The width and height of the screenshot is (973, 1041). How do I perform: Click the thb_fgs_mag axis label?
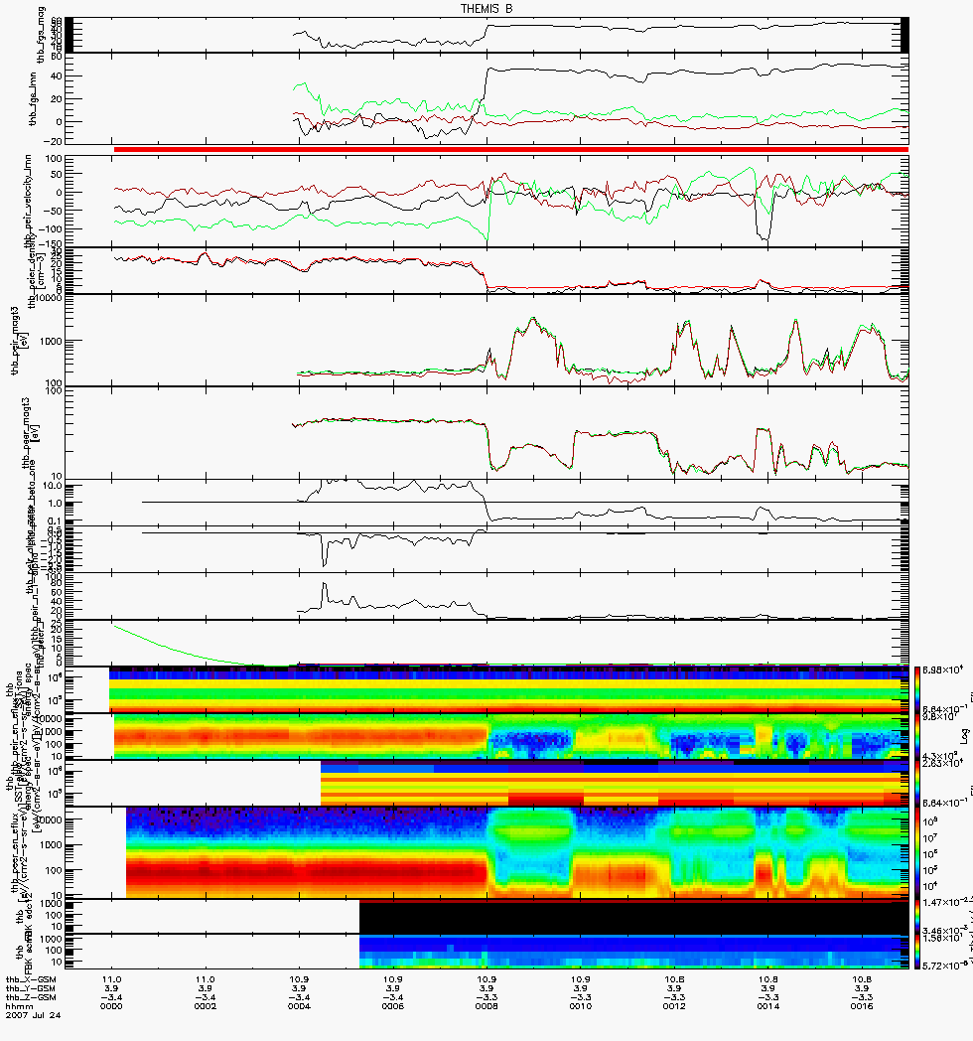[x=42, y=35]
